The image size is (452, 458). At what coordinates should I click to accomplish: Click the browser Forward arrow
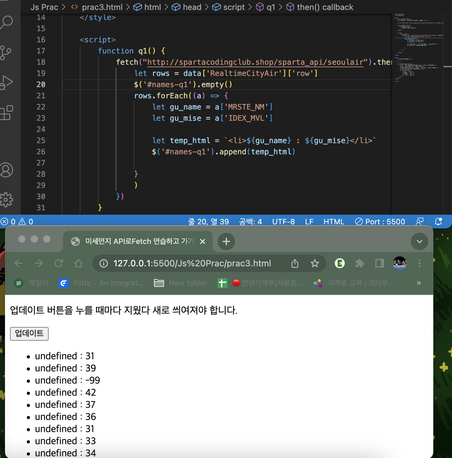coord(39,264)
